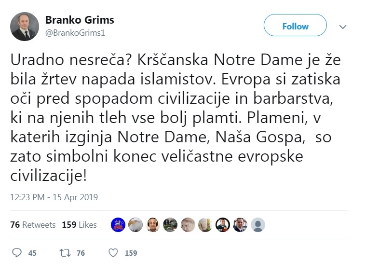
Task: Expand the tweet options chevron menu
Action: [343, 27]
